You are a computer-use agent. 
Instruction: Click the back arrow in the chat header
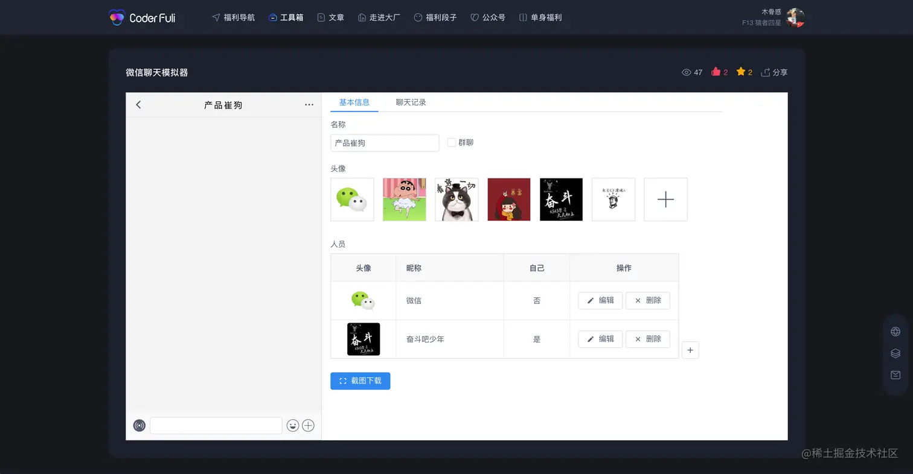click(138, 104)
